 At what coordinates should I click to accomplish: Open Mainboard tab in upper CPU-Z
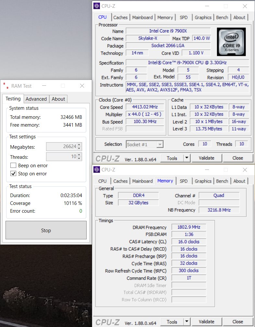(142, 18)
